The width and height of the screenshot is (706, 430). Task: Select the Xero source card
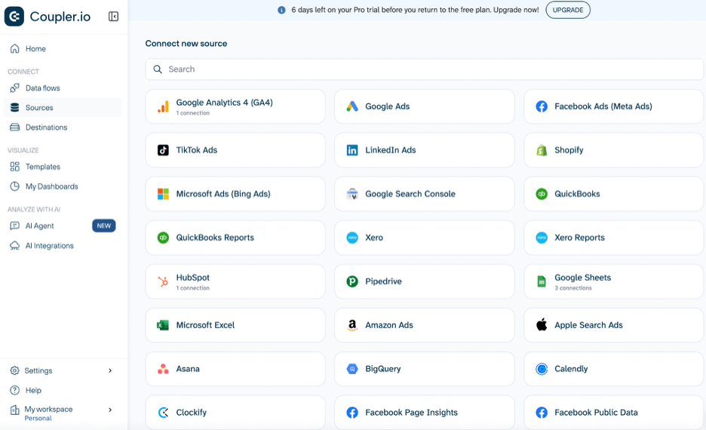[424, 238]
